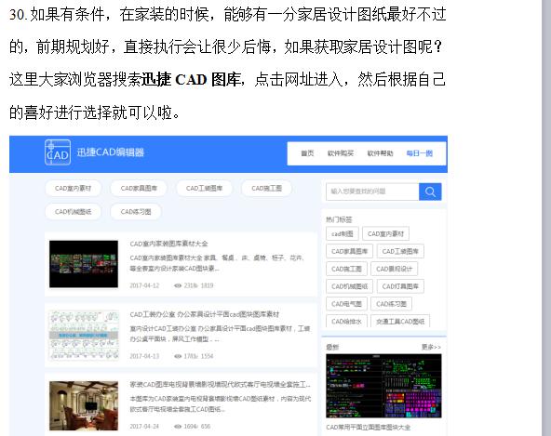Select the CAD室内素材 category pill below header
551x436 pixels.
(74, 189)
